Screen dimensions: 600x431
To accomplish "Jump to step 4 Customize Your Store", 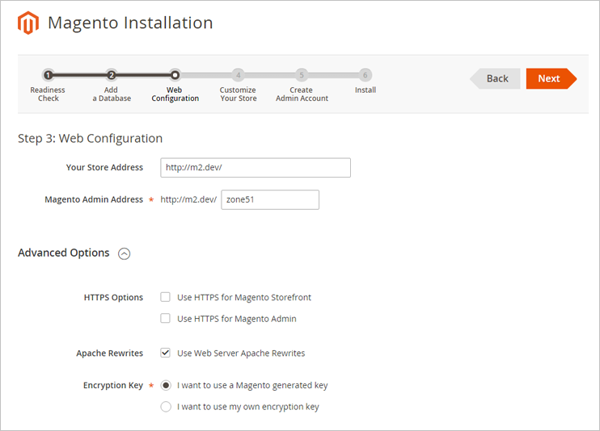I will (238, 75).
